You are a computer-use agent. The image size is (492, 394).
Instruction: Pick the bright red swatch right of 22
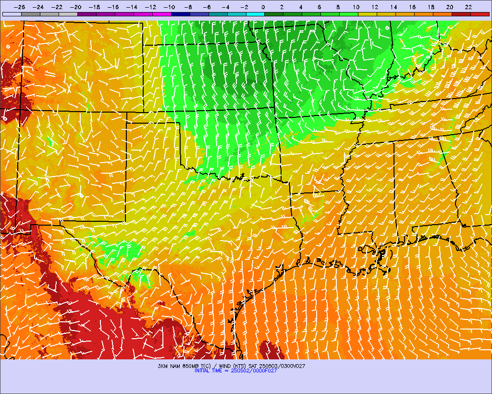click(480, 14)
